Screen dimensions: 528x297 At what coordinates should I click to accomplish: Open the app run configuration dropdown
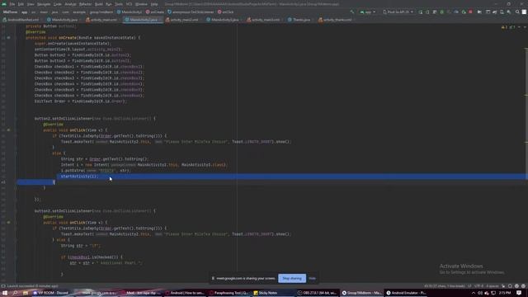368,12
